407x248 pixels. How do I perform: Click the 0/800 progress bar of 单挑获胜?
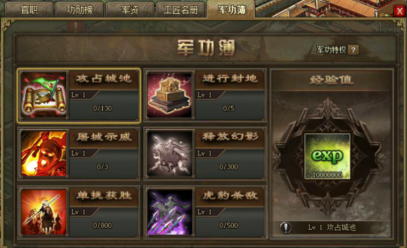(103, 225)
